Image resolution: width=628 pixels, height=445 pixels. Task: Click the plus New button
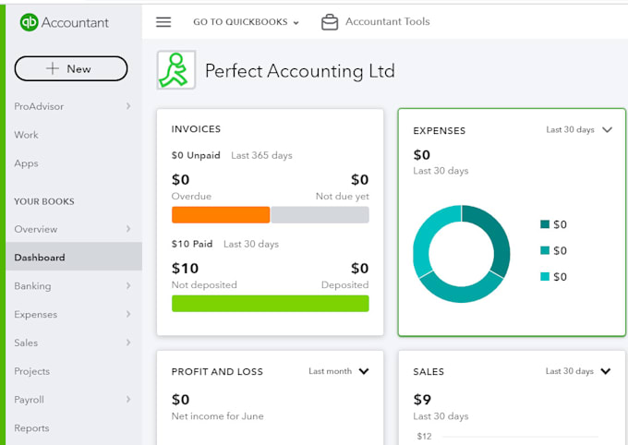(x=71, y=68)
